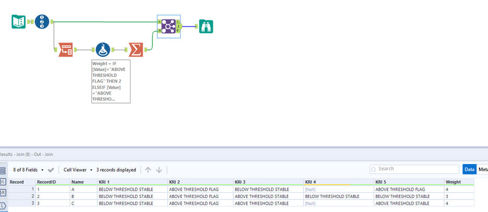Select the Formula tool flask icon

point(103,49)
